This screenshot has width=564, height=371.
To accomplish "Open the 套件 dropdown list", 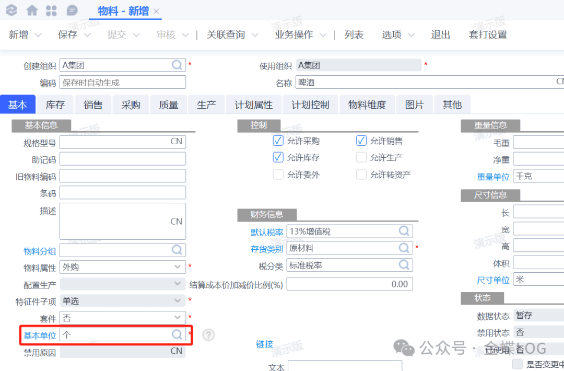I will 178,318.
